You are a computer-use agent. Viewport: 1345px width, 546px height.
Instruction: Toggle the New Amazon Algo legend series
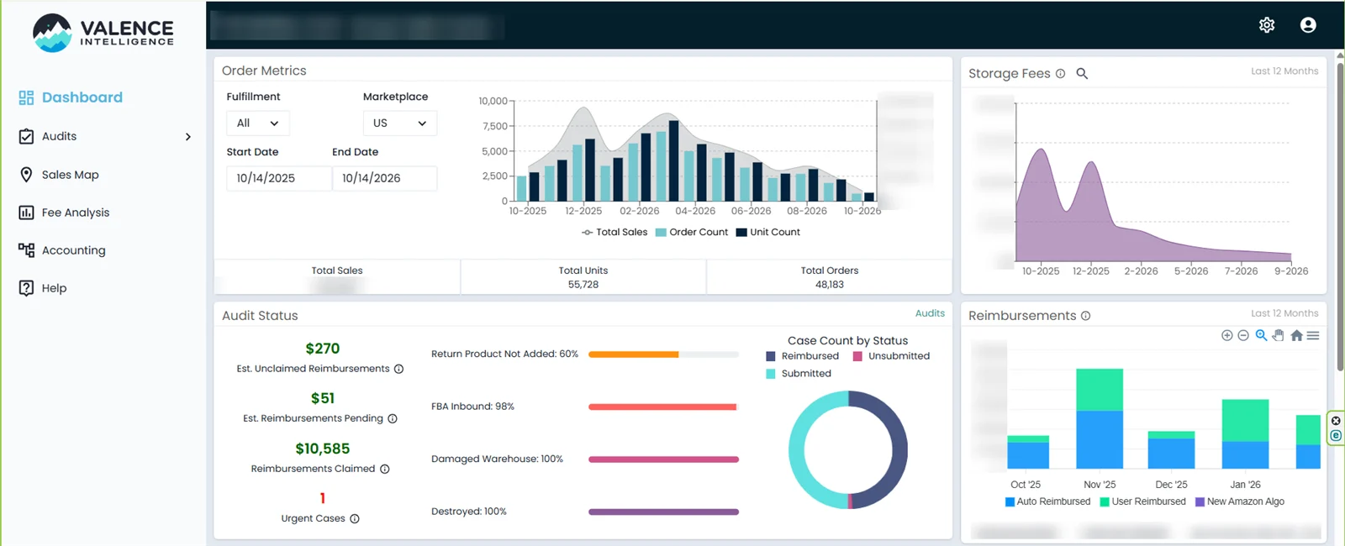point(1240,501)
